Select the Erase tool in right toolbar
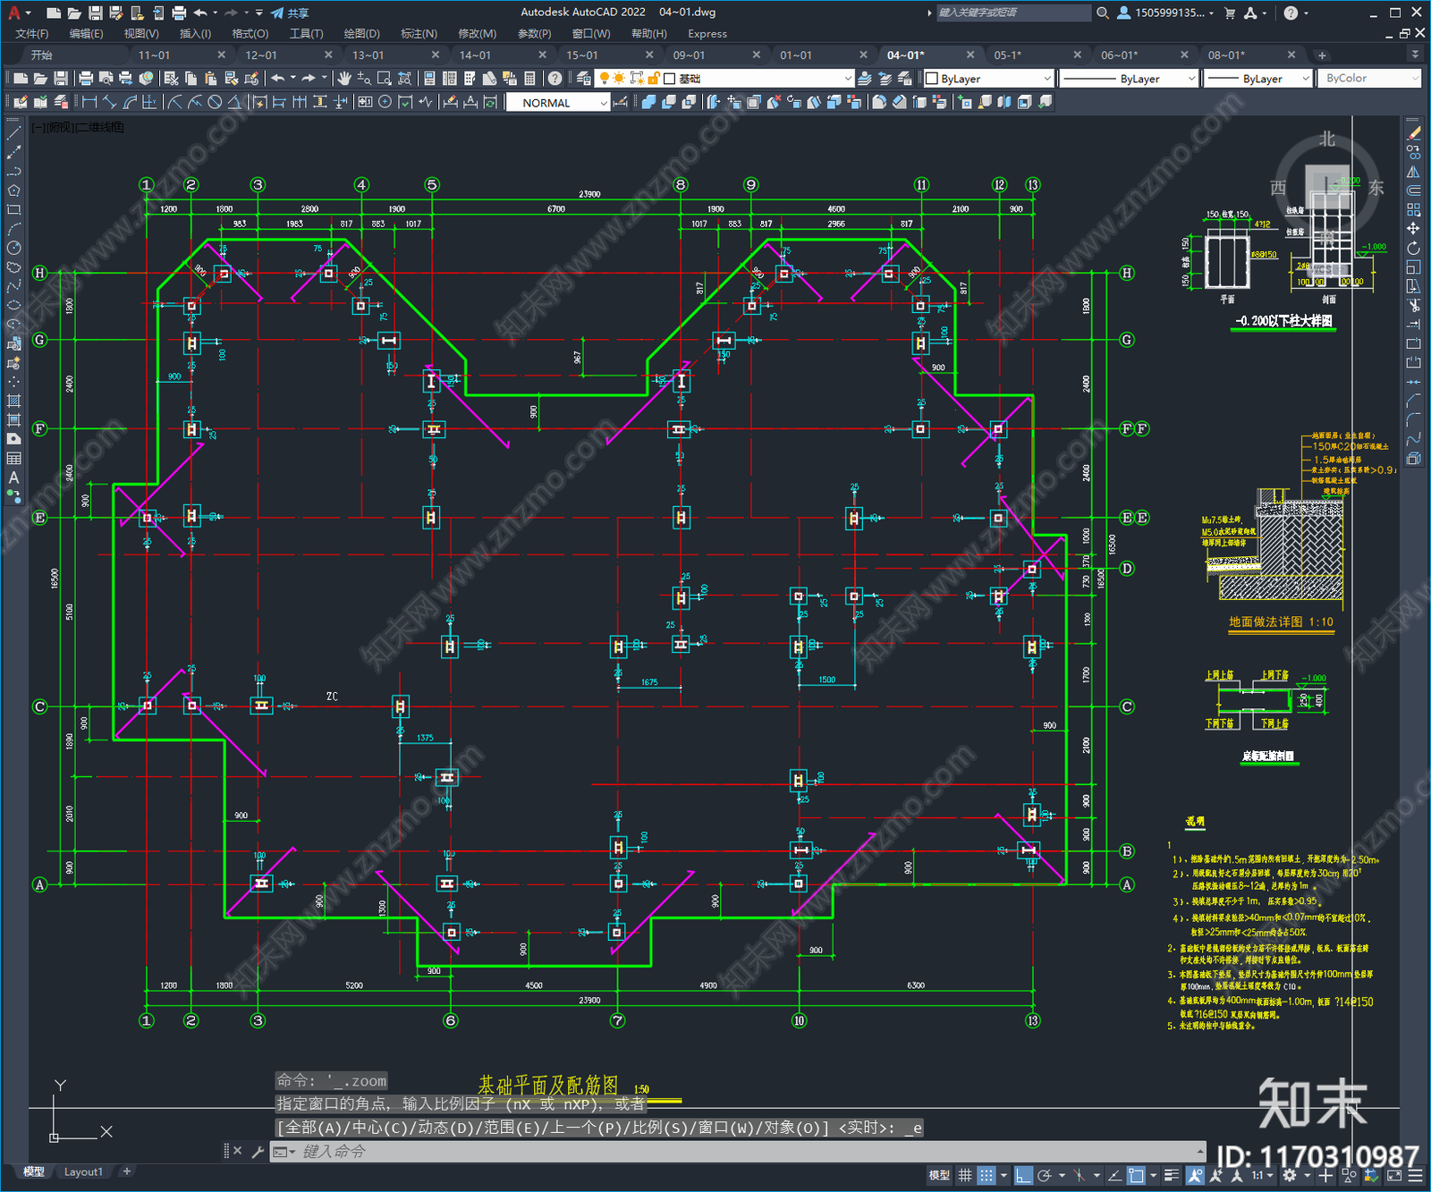 tap(1413, 133)
